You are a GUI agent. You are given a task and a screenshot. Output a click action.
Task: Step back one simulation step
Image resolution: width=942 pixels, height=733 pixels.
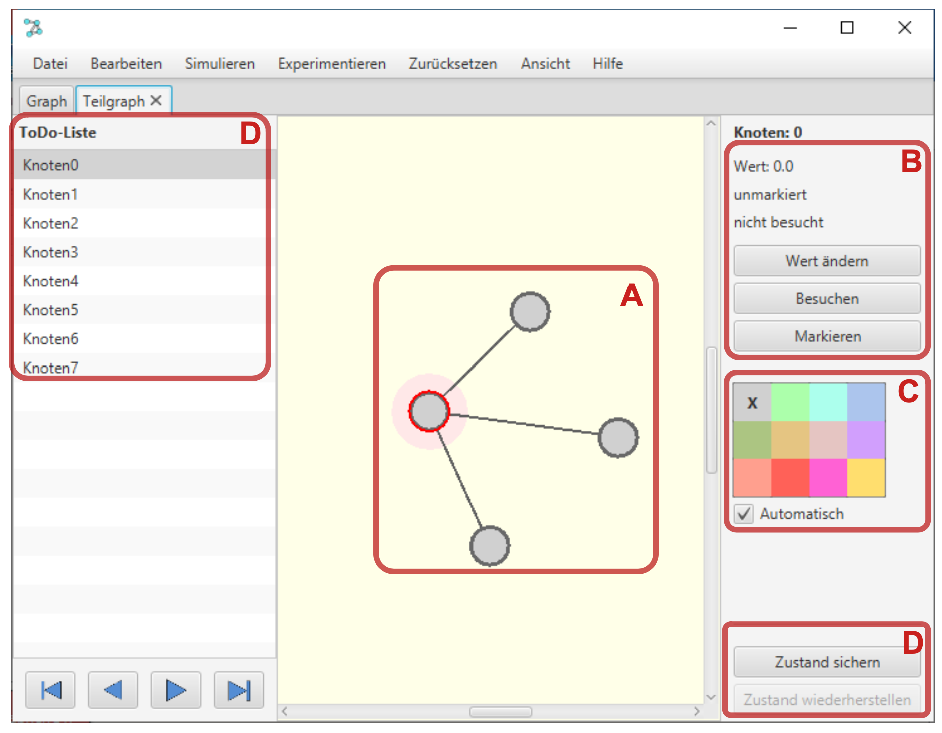[x=113, y=690]
